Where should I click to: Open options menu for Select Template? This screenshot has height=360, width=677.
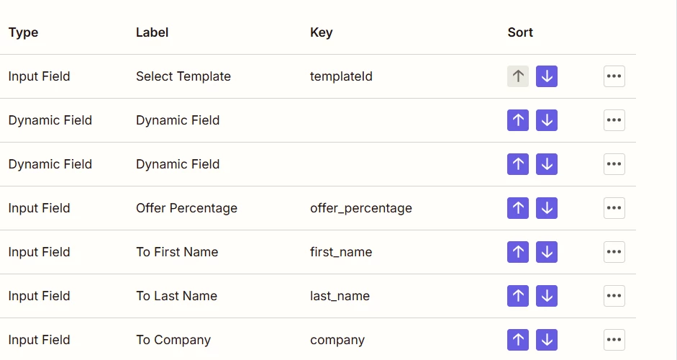coord(614,76)
